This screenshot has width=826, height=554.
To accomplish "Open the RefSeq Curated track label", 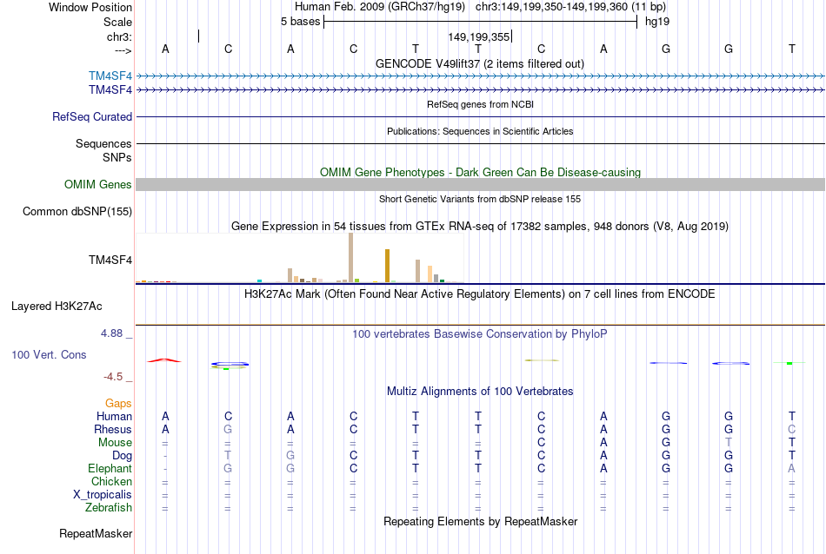I will pyautogui.click(x=91, y=117).
